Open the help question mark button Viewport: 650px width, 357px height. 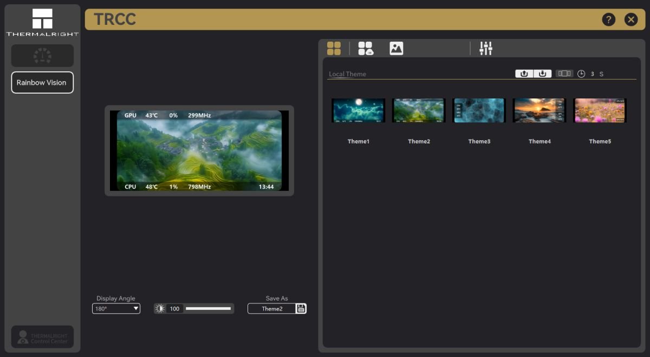(609, 19)
